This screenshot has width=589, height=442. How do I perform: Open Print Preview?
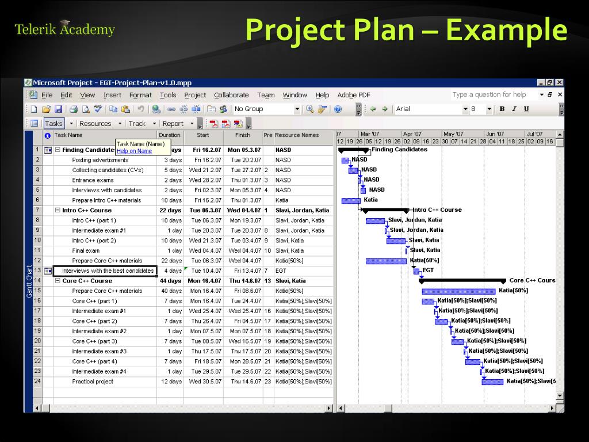pos(86,109)
